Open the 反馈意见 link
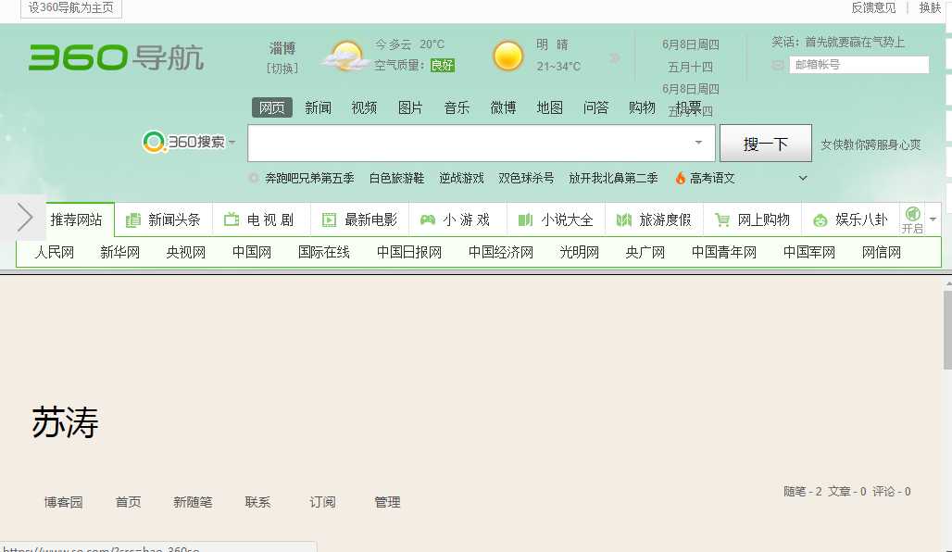The width and height of the screenshot is (952, 552). point(873,7)
